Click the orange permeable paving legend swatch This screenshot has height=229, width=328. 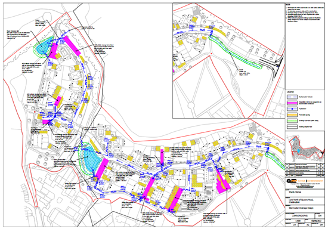[292, 115]
